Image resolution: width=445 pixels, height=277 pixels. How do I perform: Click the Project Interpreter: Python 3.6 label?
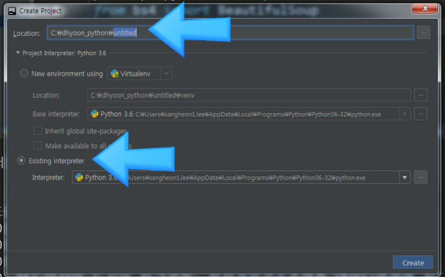(x=65, y=53)
